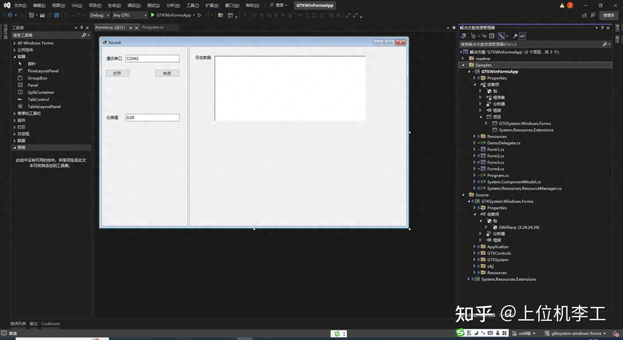This screenshot has width=623, height=340.
Task: Start debugging with the green GTKWinFormsApp play icon
Action: (x=153, y=15)
